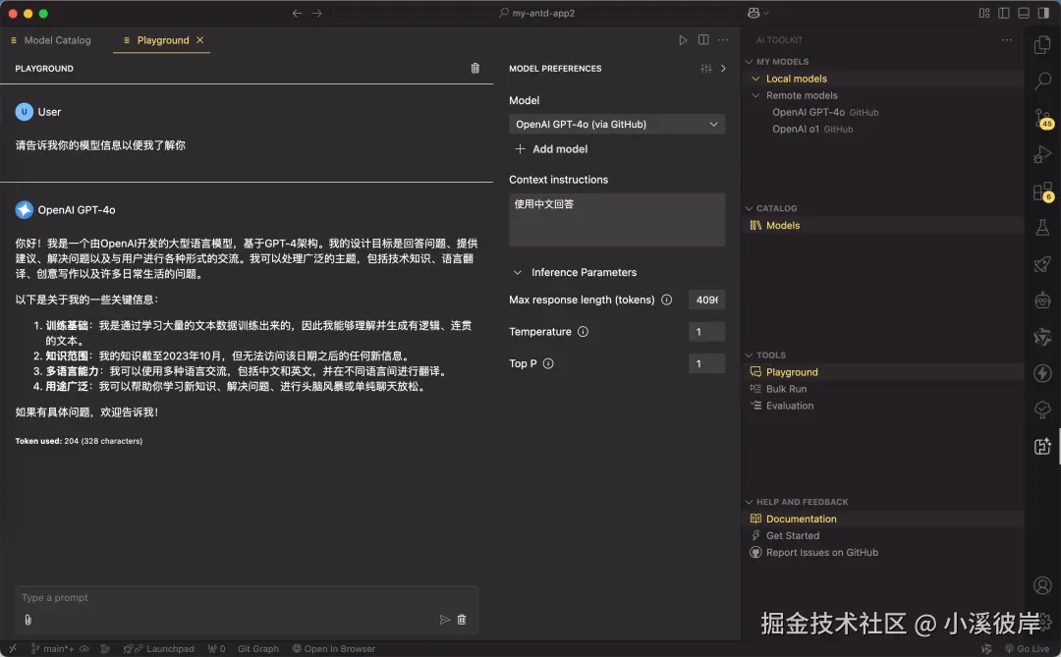
Task: Click the Context instructions text area
Action: [x=617, y=216]
